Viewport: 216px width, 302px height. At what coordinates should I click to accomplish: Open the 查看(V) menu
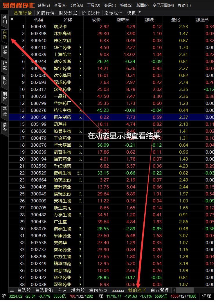click(60, 6)
